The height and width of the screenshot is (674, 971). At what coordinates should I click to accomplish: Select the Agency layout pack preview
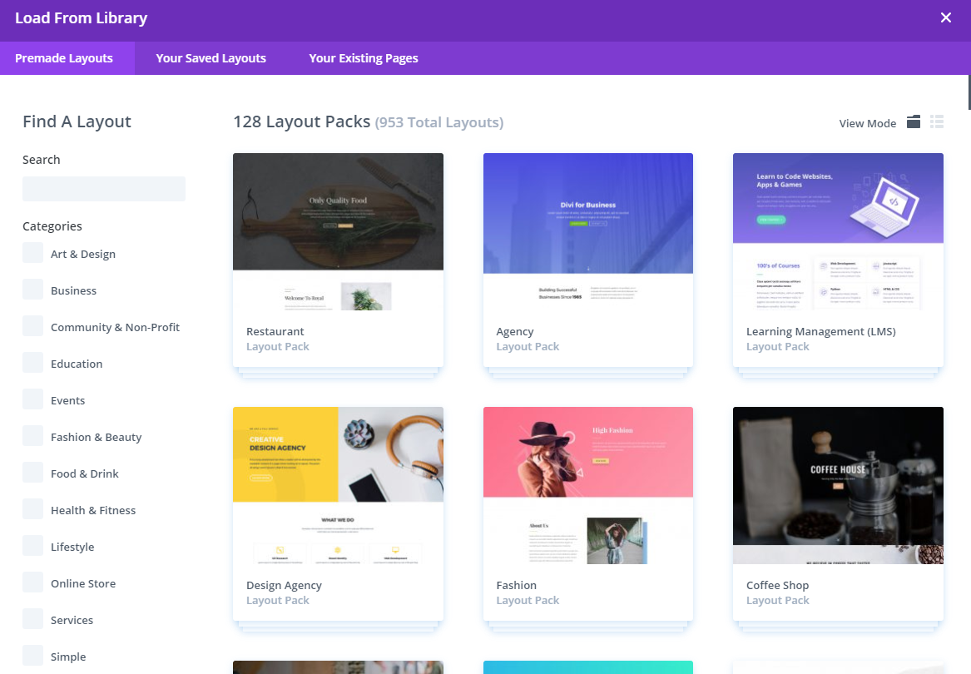[587, 232]
